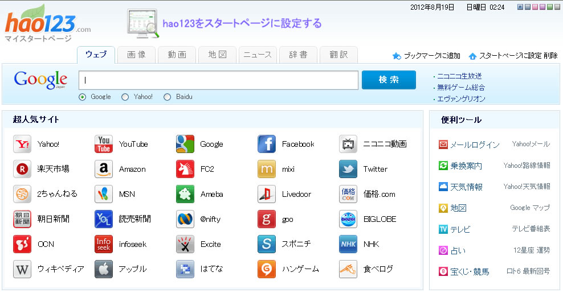Image resolution: width=563 pixels, height=293 pixels.
Task: Click the @nifty icon
Action: tap(185, 219)
